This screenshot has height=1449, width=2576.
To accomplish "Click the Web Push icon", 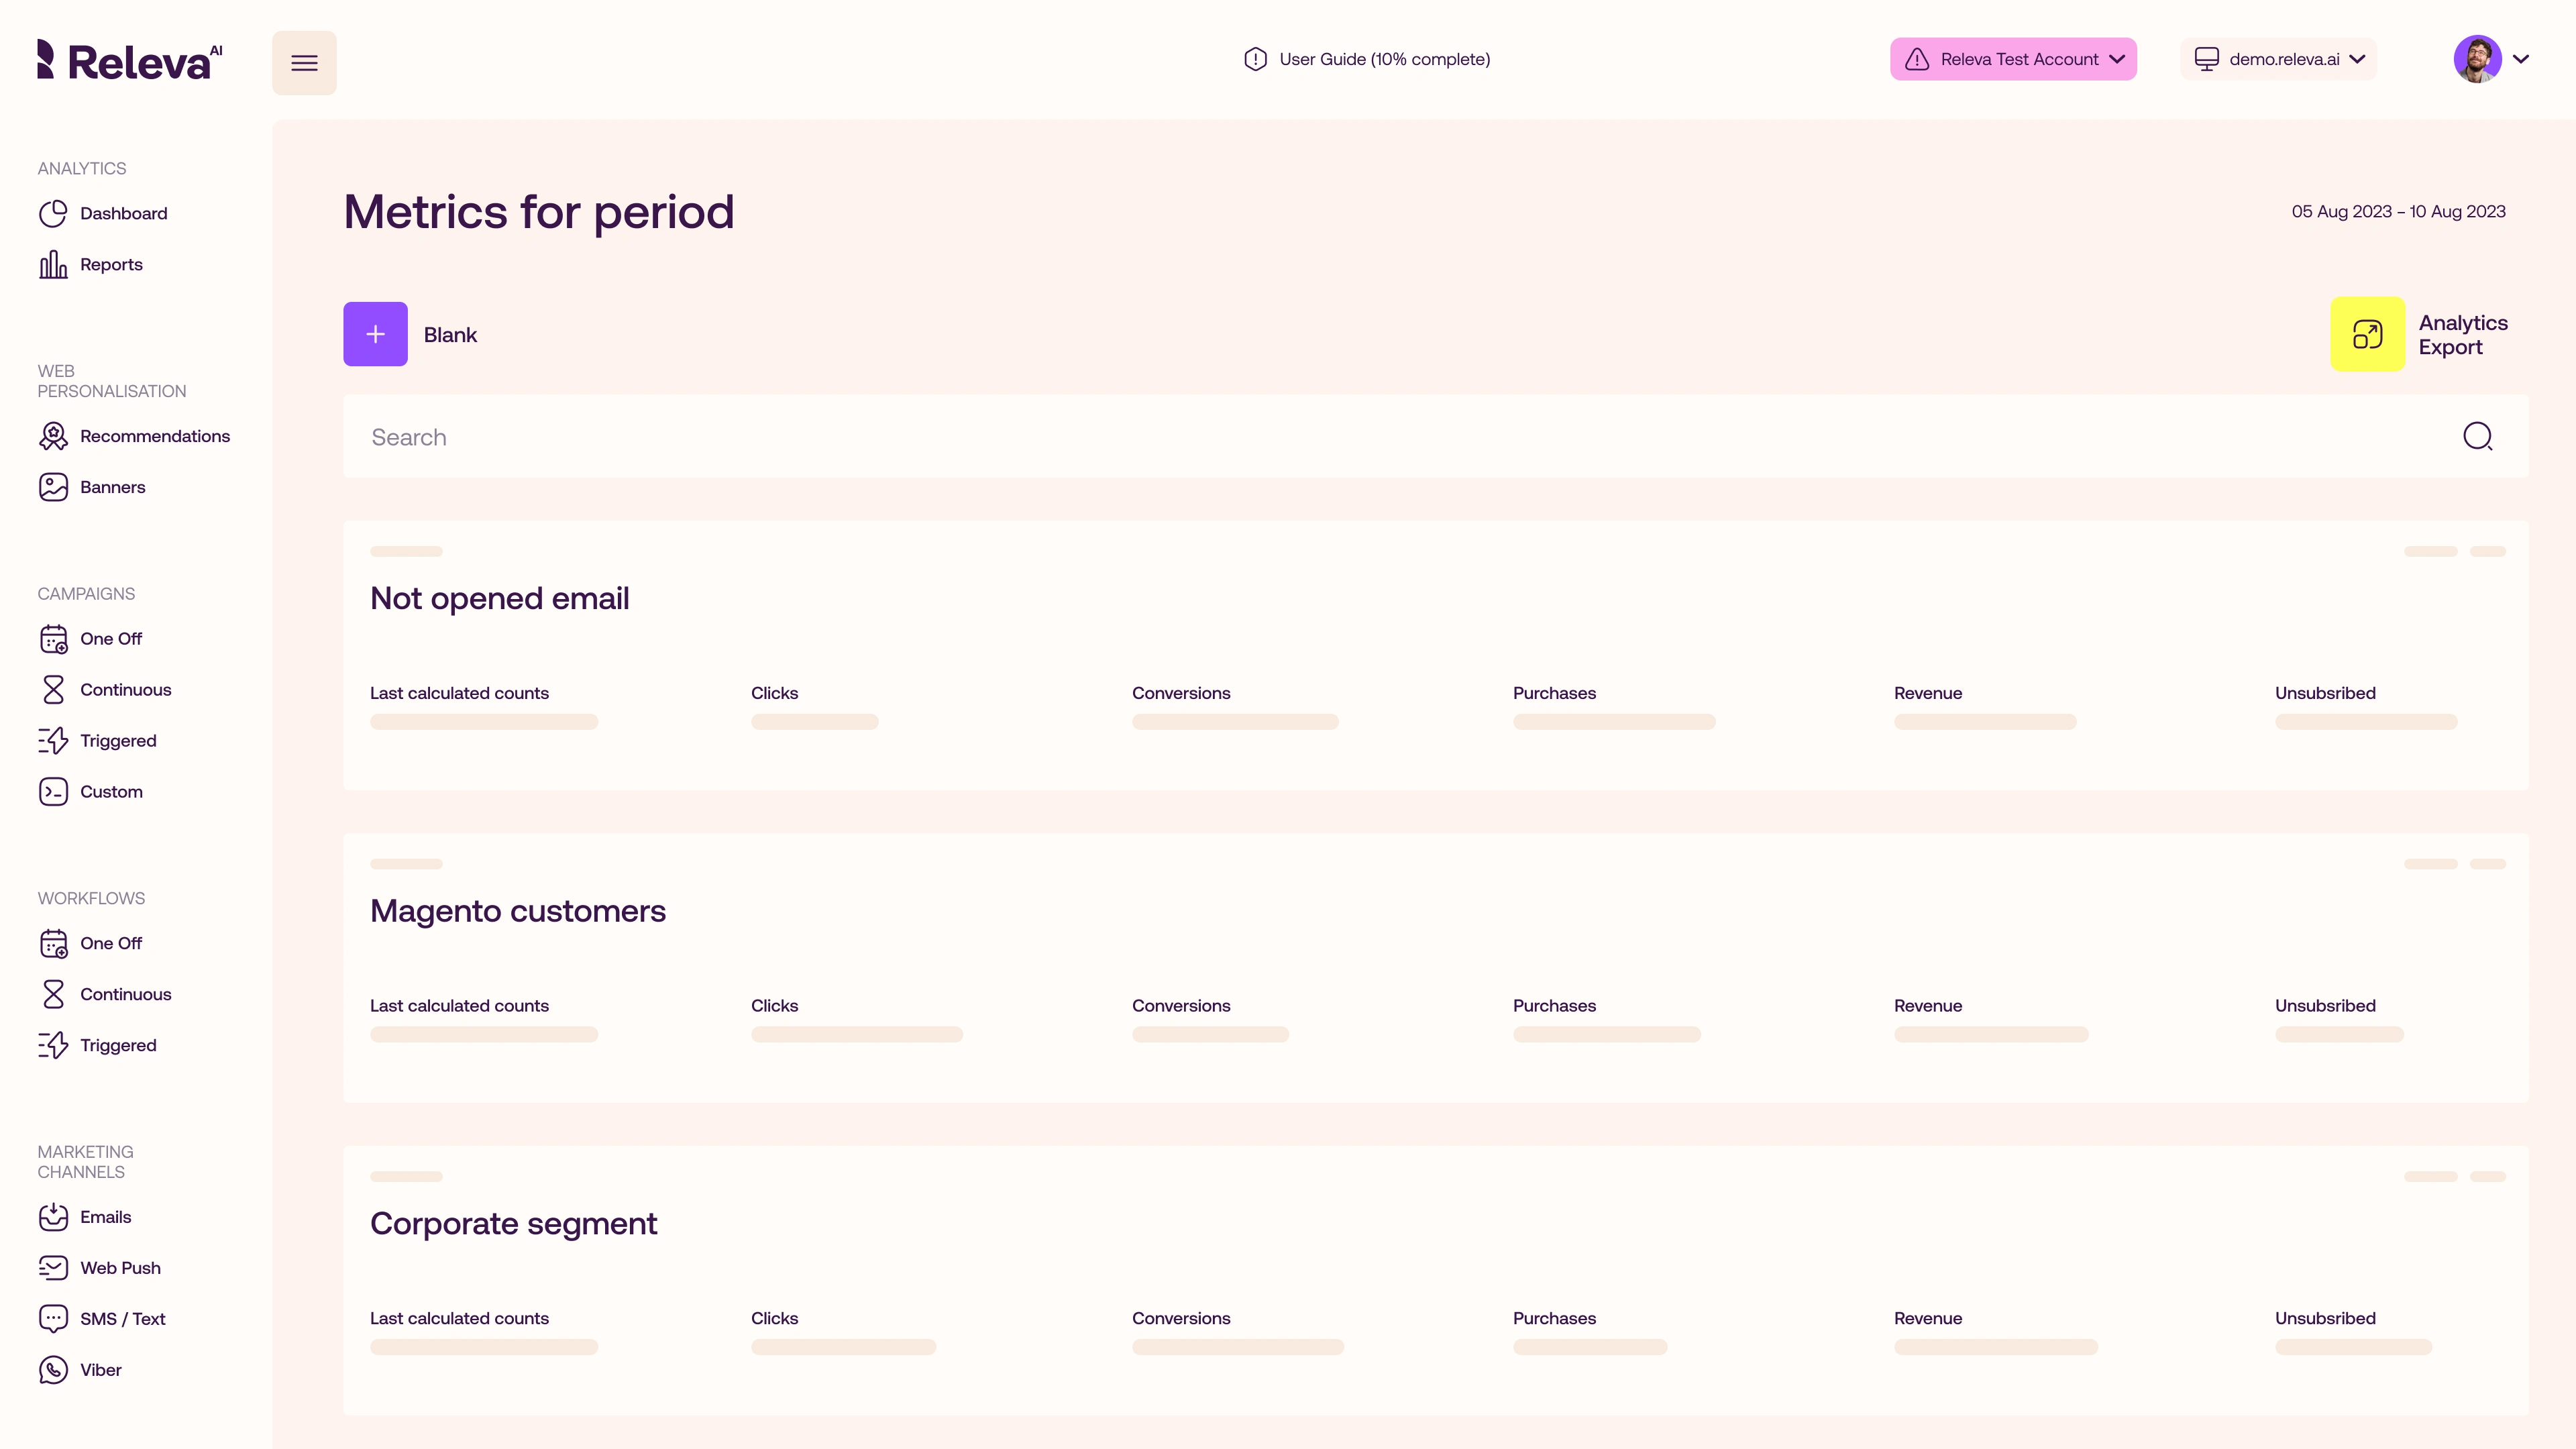I will pos(53,1268).
